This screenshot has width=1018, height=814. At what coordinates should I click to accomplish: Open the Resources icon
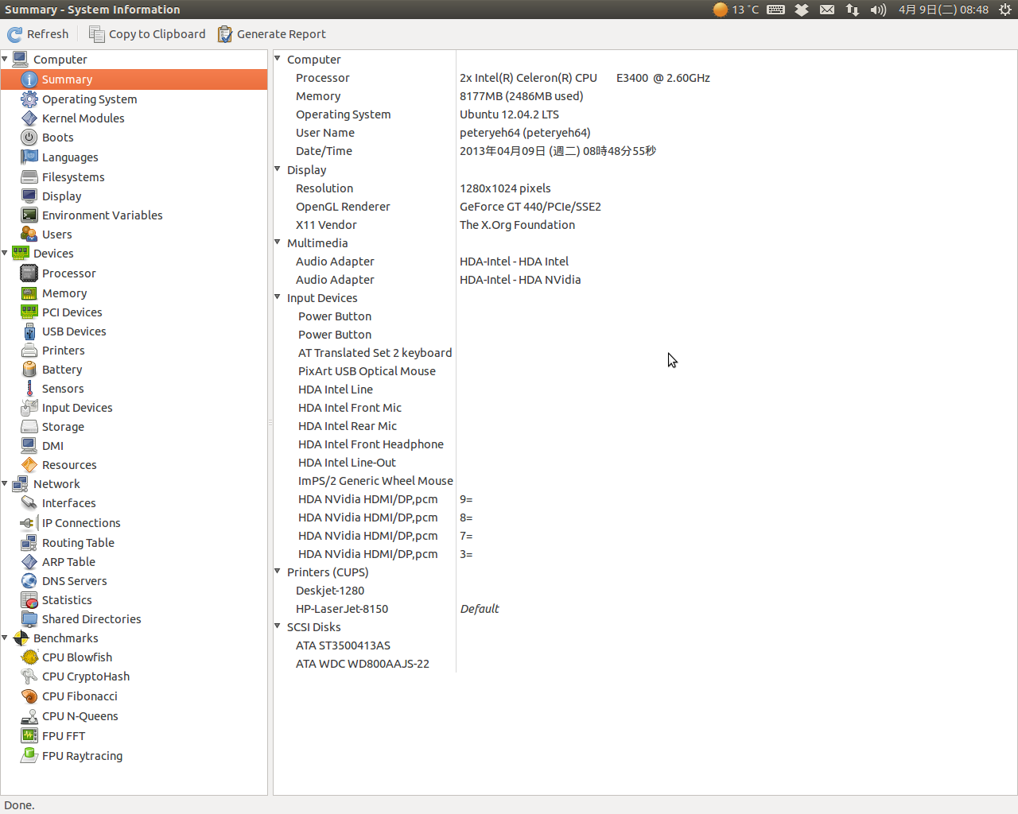(29, 465)
